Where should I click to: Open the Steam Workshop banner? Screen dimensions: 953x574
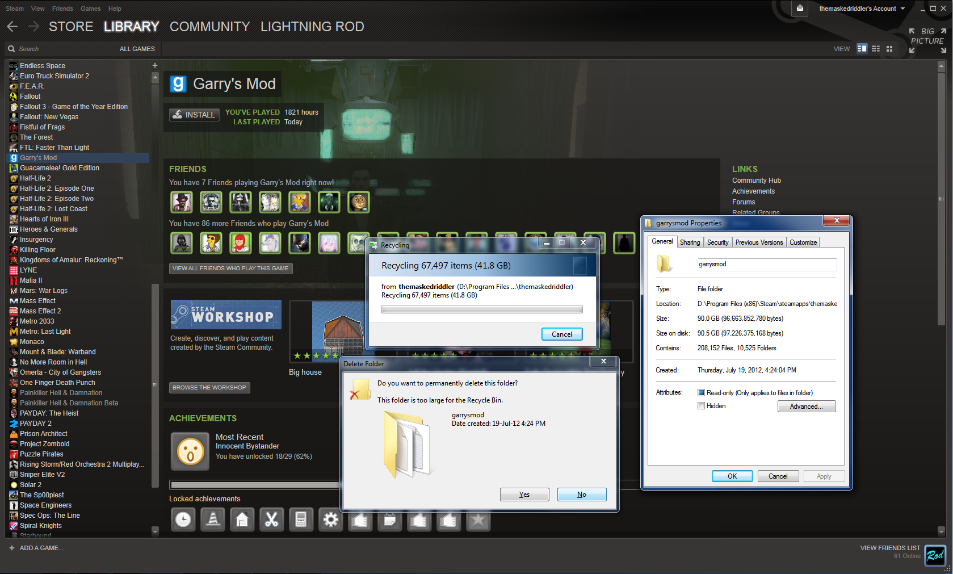(x=226, y=315)
